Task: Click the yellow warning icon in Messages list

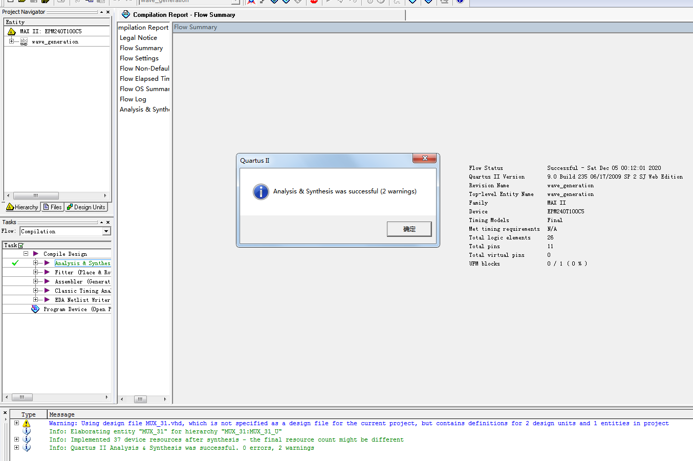Action: click(x=27, y=424)
